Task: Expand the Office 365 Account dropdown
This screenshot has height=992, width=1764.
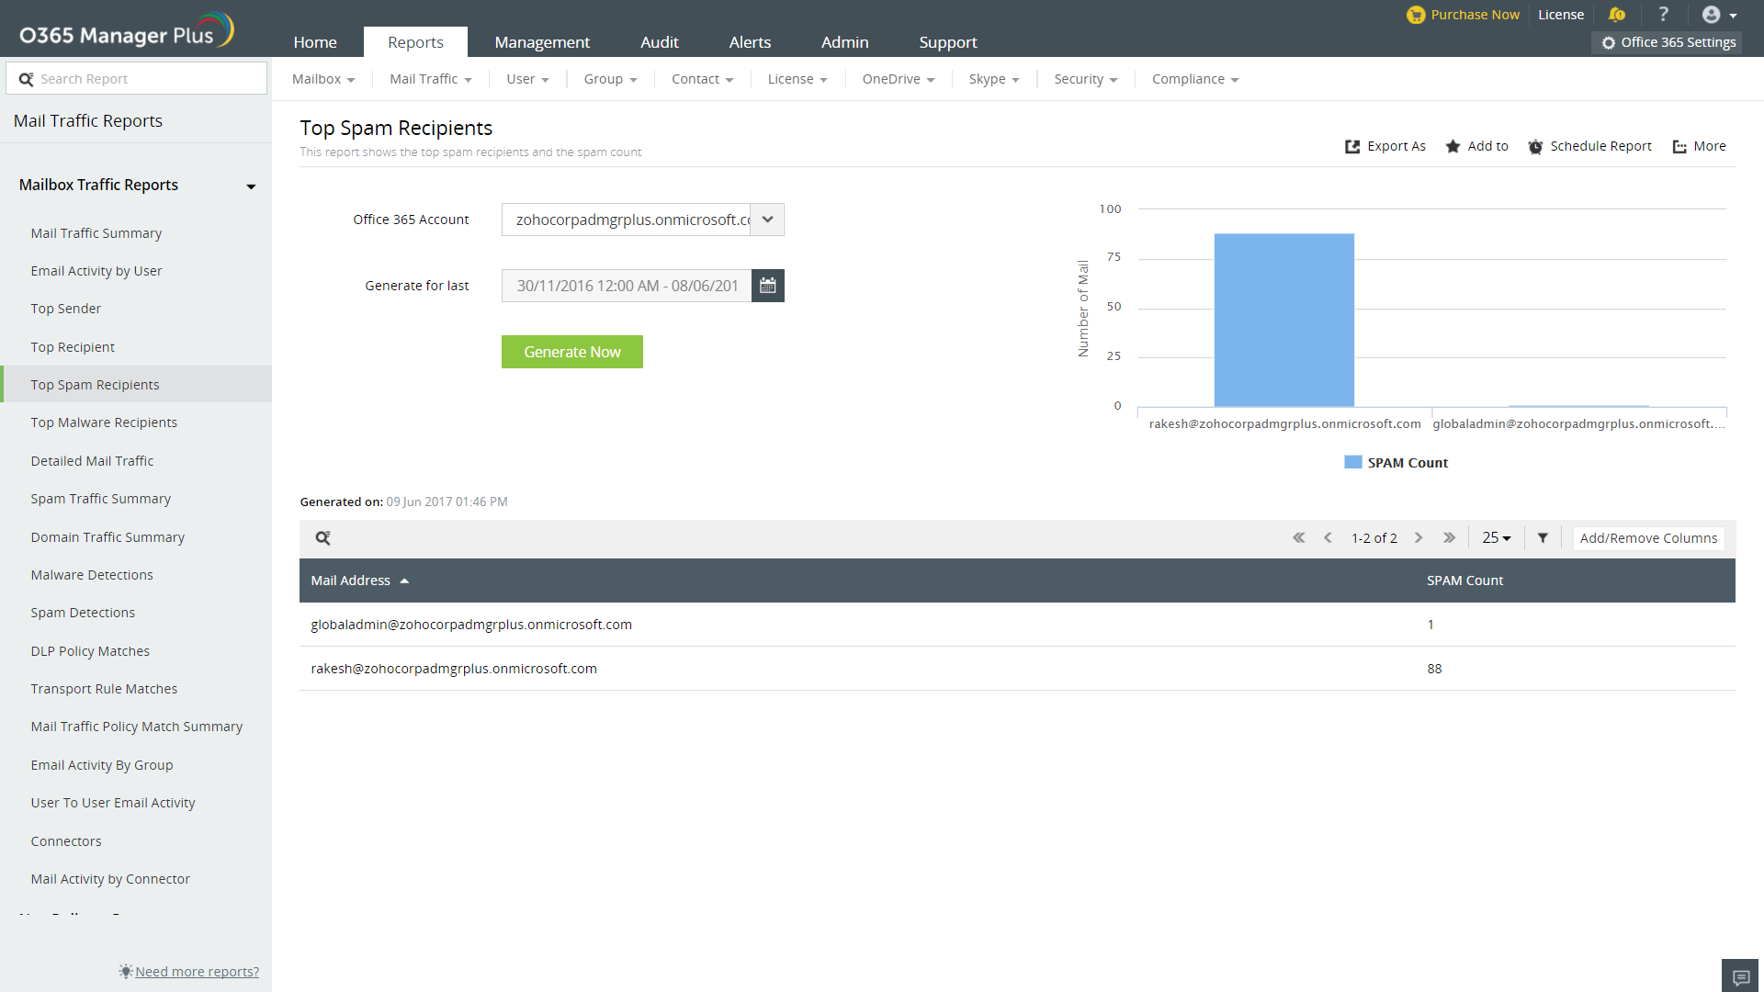Action: pos(767,220)
